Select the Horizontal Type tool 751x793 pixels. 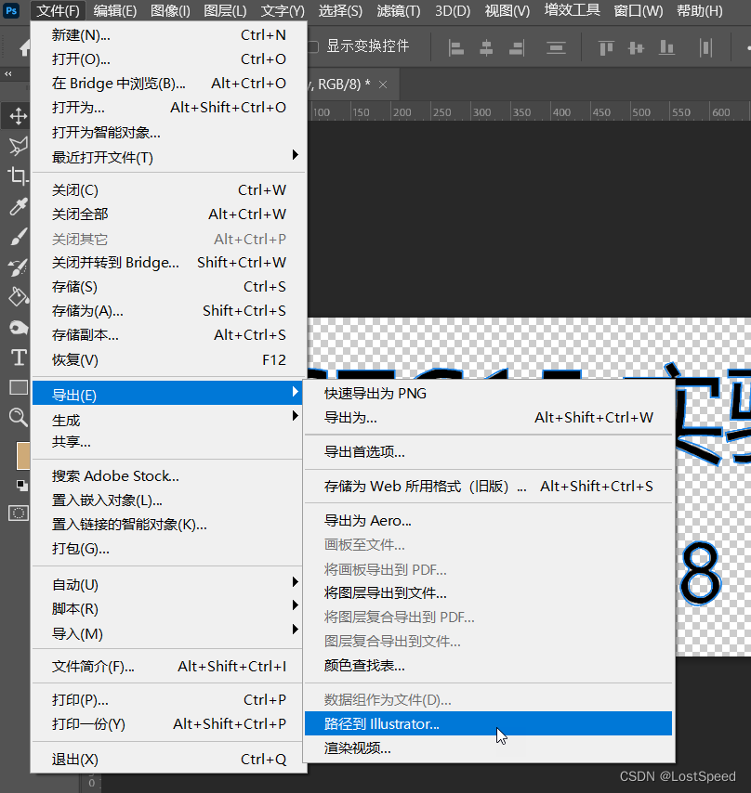(x=19, y=357)
